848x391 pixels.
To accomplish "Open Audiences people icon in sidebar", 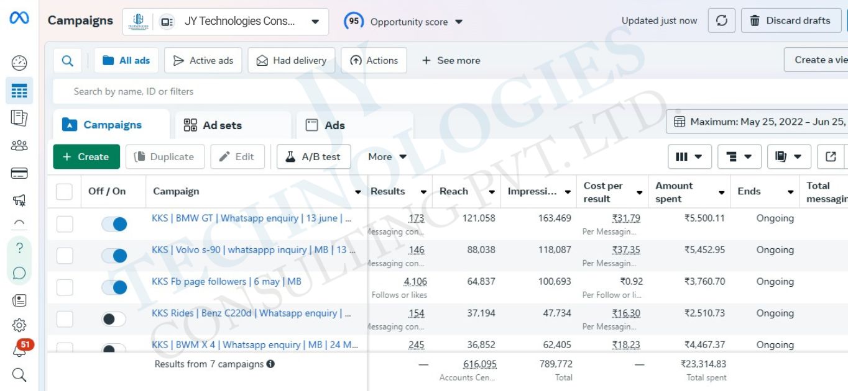I will [19, 145].
